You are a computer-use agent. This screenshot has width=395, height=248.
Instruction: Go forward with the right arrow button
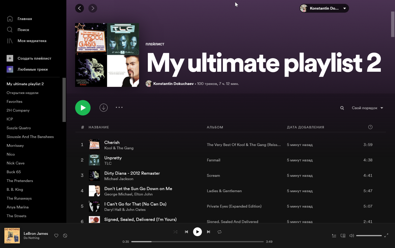[92, 8]
